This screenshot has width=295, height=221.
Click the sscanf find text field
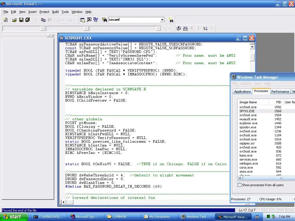(135, 20)
